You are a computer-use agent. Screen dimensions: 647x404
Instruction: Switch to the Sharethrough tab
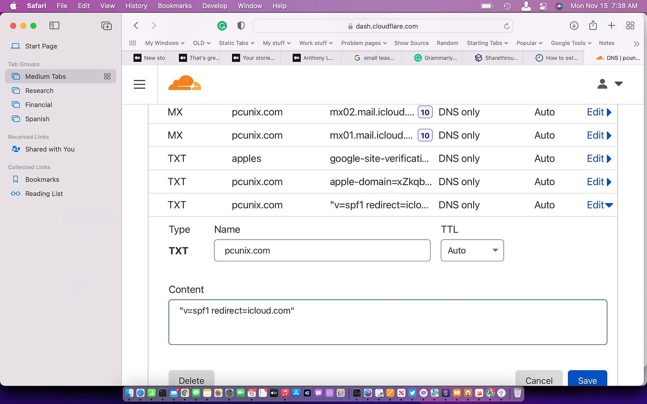coord(493,58)
